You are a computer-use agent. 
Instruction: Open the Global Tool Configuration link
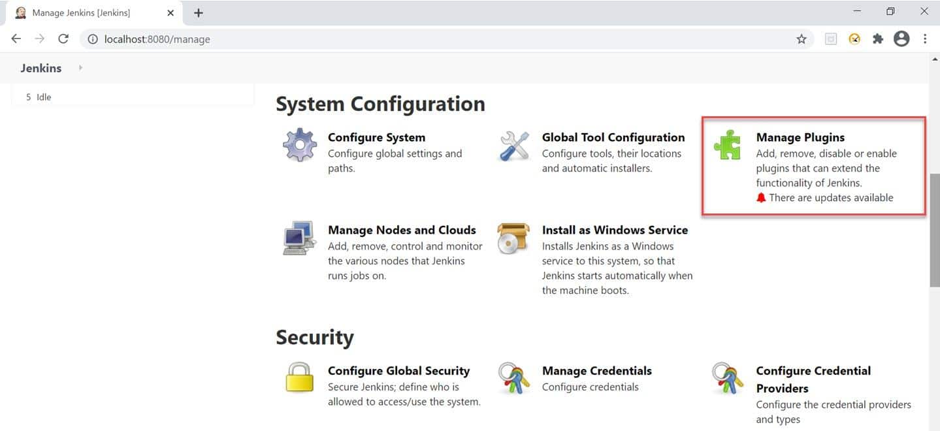point(613,137)
